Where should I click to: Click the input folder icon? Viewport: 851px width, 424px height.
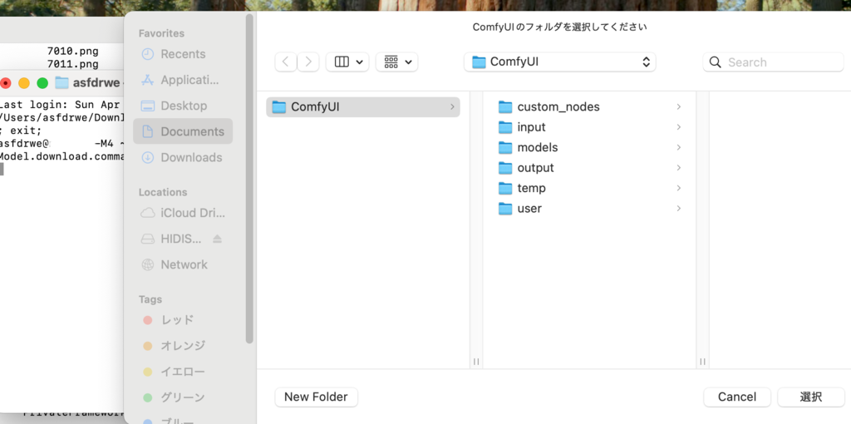(x=505, y=127)
